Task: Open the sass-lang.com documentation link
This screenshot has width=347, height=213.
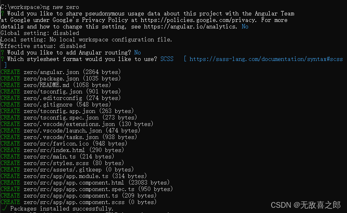Action: click(266, 59)
